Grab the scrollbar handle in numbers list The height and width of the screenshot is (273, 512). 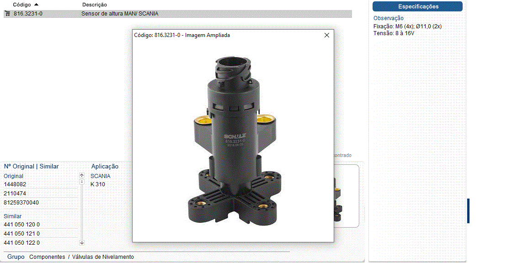(x=82, y=182)
